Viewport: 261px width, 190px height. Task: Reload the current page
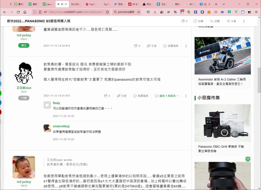18,12
